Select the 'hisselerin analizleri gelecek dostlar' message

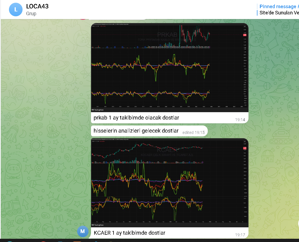point(136,131)
